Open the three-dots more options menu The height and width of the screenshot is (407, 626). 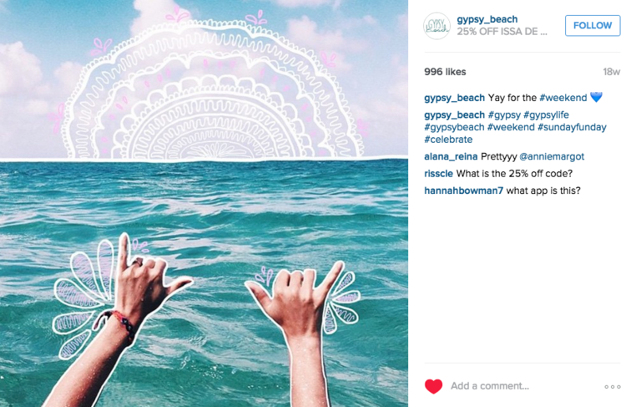point(612,387)
